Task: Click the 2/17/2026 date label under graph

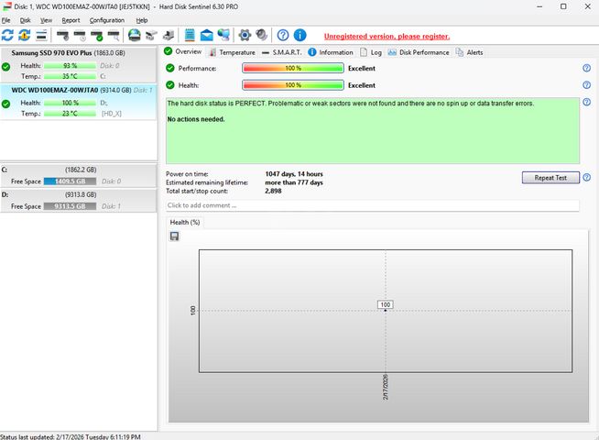Action: pos(385,387)
